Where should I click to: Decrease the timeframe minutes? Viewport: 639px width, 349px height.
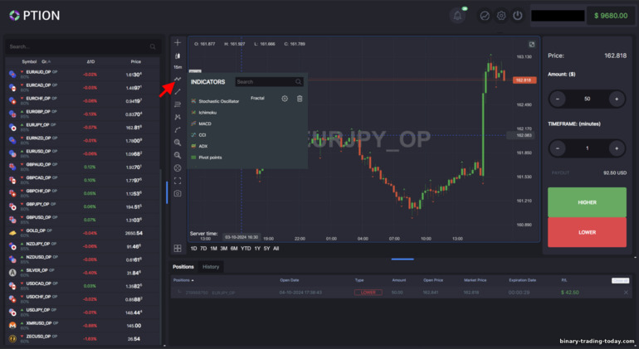(x=558, y=148)
